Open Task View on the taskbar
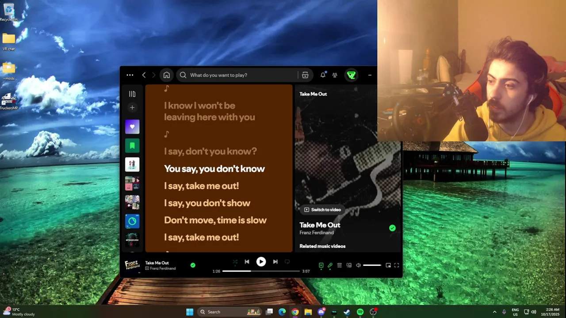 tap(269, 312)
